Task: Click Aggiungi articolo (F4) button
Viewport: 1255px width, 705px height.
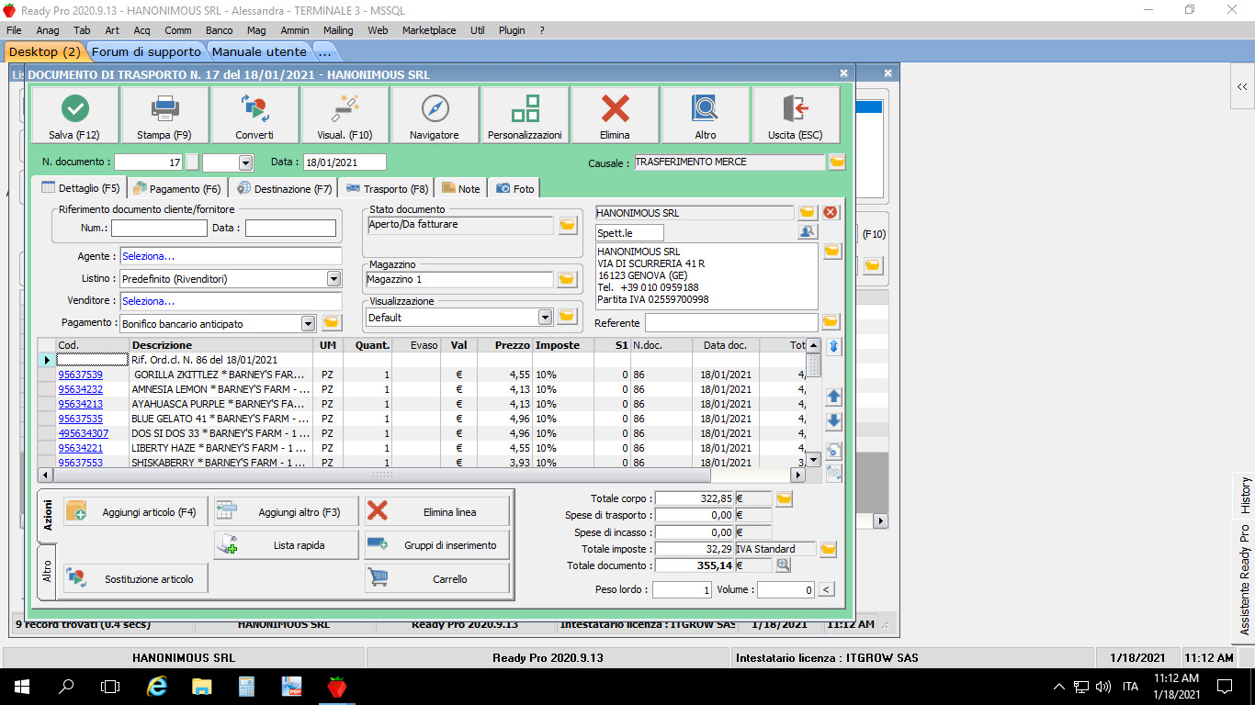Action: [x=135, y=512]
